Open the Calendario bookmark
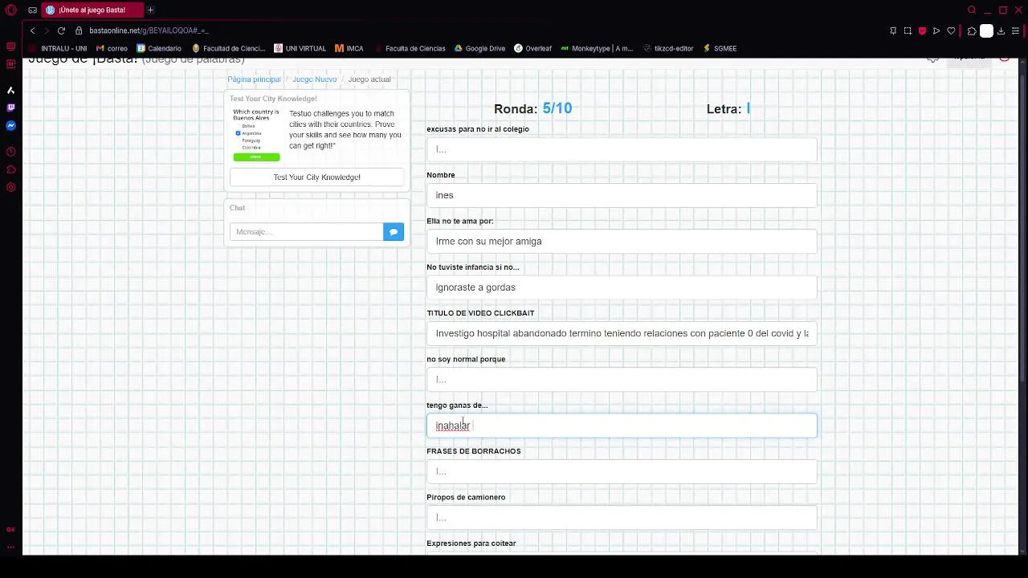 [x=159, y=48]
